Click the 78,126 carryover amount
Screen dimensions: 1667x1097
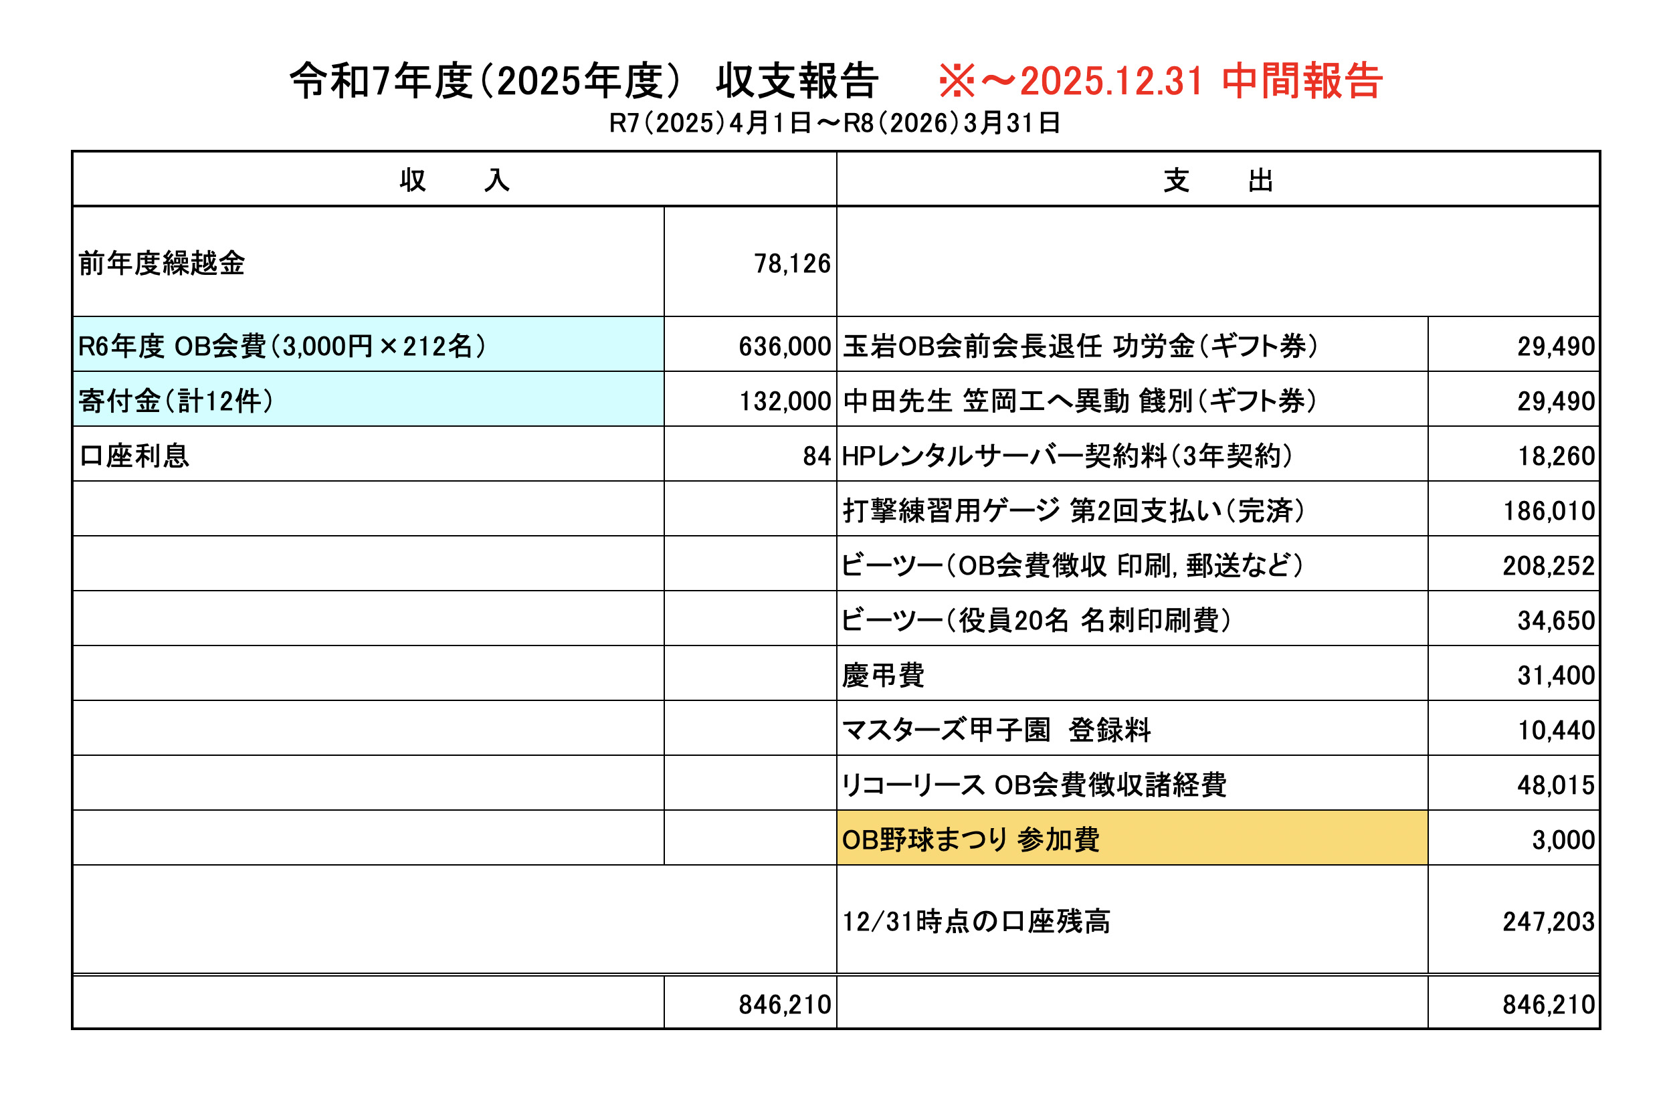pyautogui.click(x=791, y=264)
